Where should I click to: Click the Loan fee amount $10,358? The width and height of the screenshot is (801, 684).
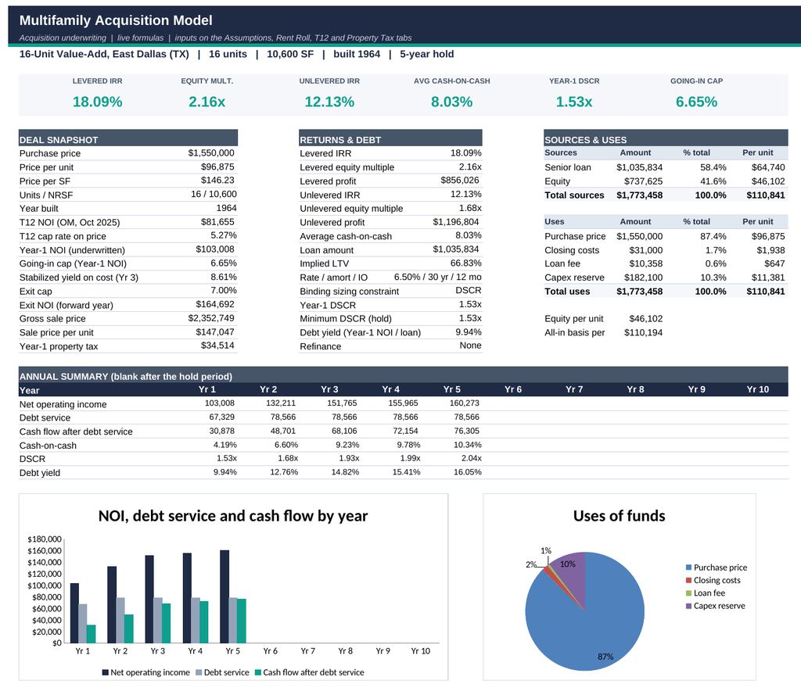point(645,263)
